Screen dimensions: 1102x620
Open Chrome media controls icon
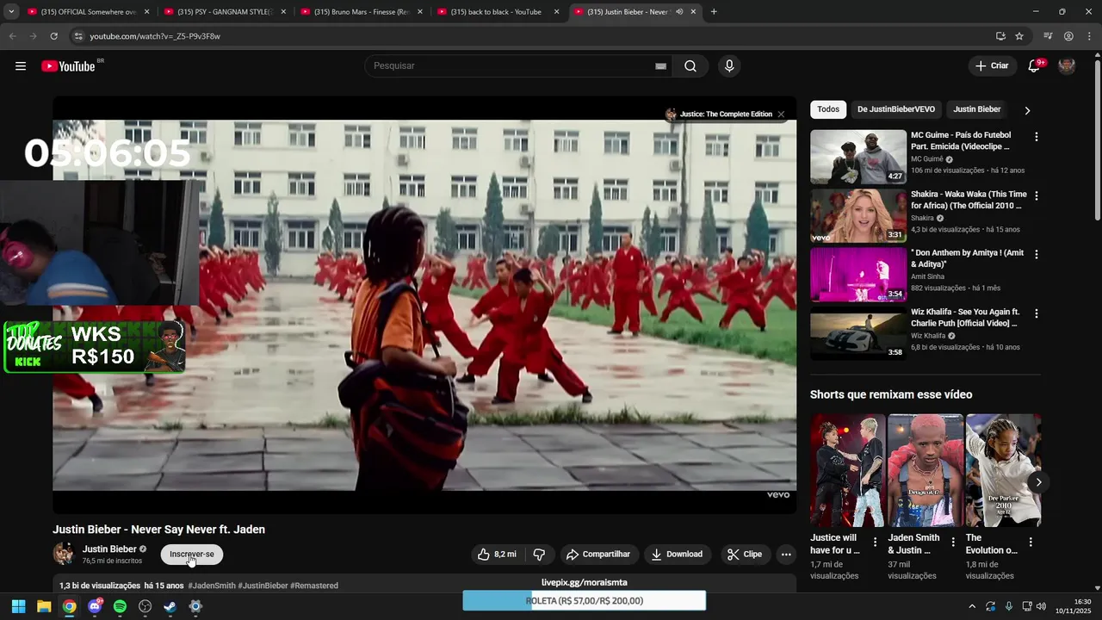point(1048,36)
